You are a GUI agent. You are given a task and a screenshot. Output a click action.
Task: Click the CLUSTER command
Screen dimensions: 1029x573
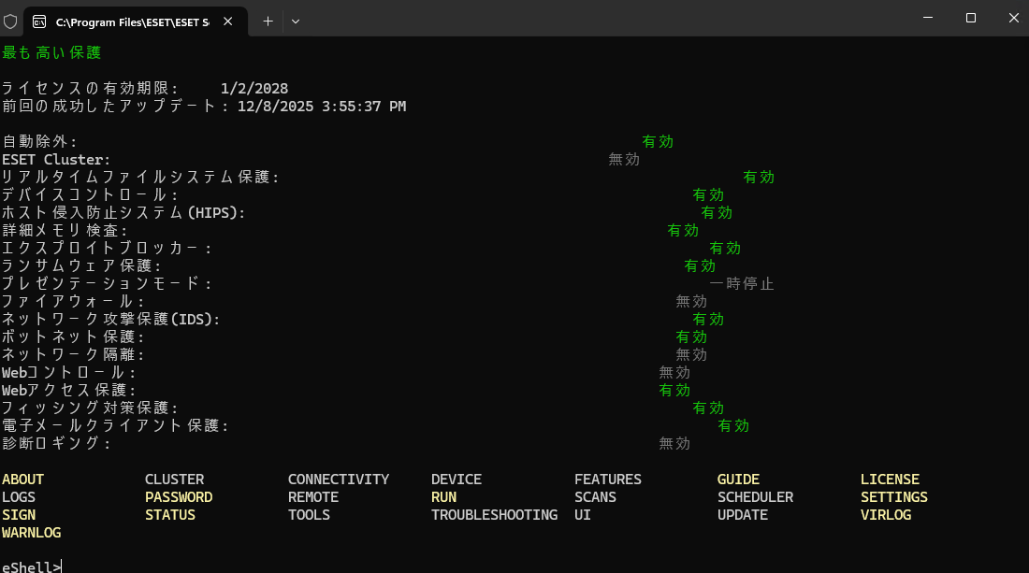tap(175, 480)
